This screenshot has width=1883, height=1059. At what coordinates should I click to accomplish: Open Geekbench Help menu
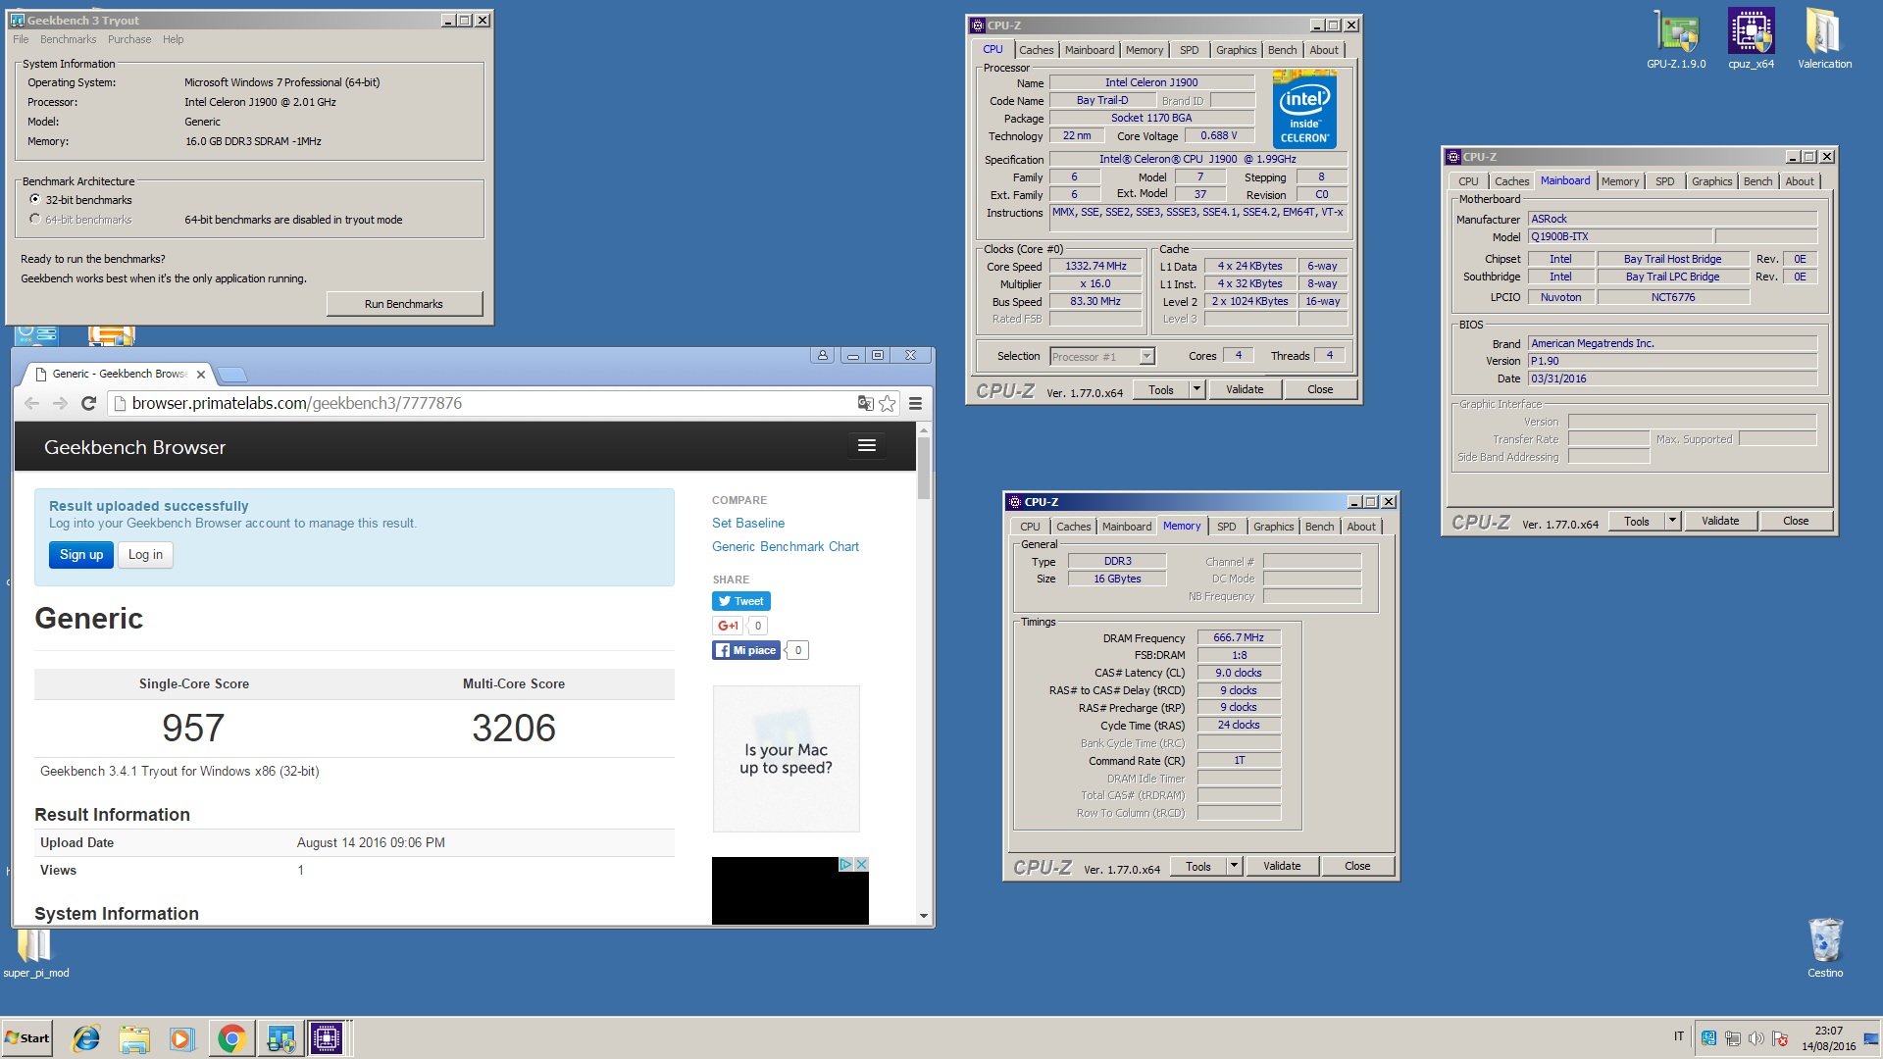coord(173,39)
